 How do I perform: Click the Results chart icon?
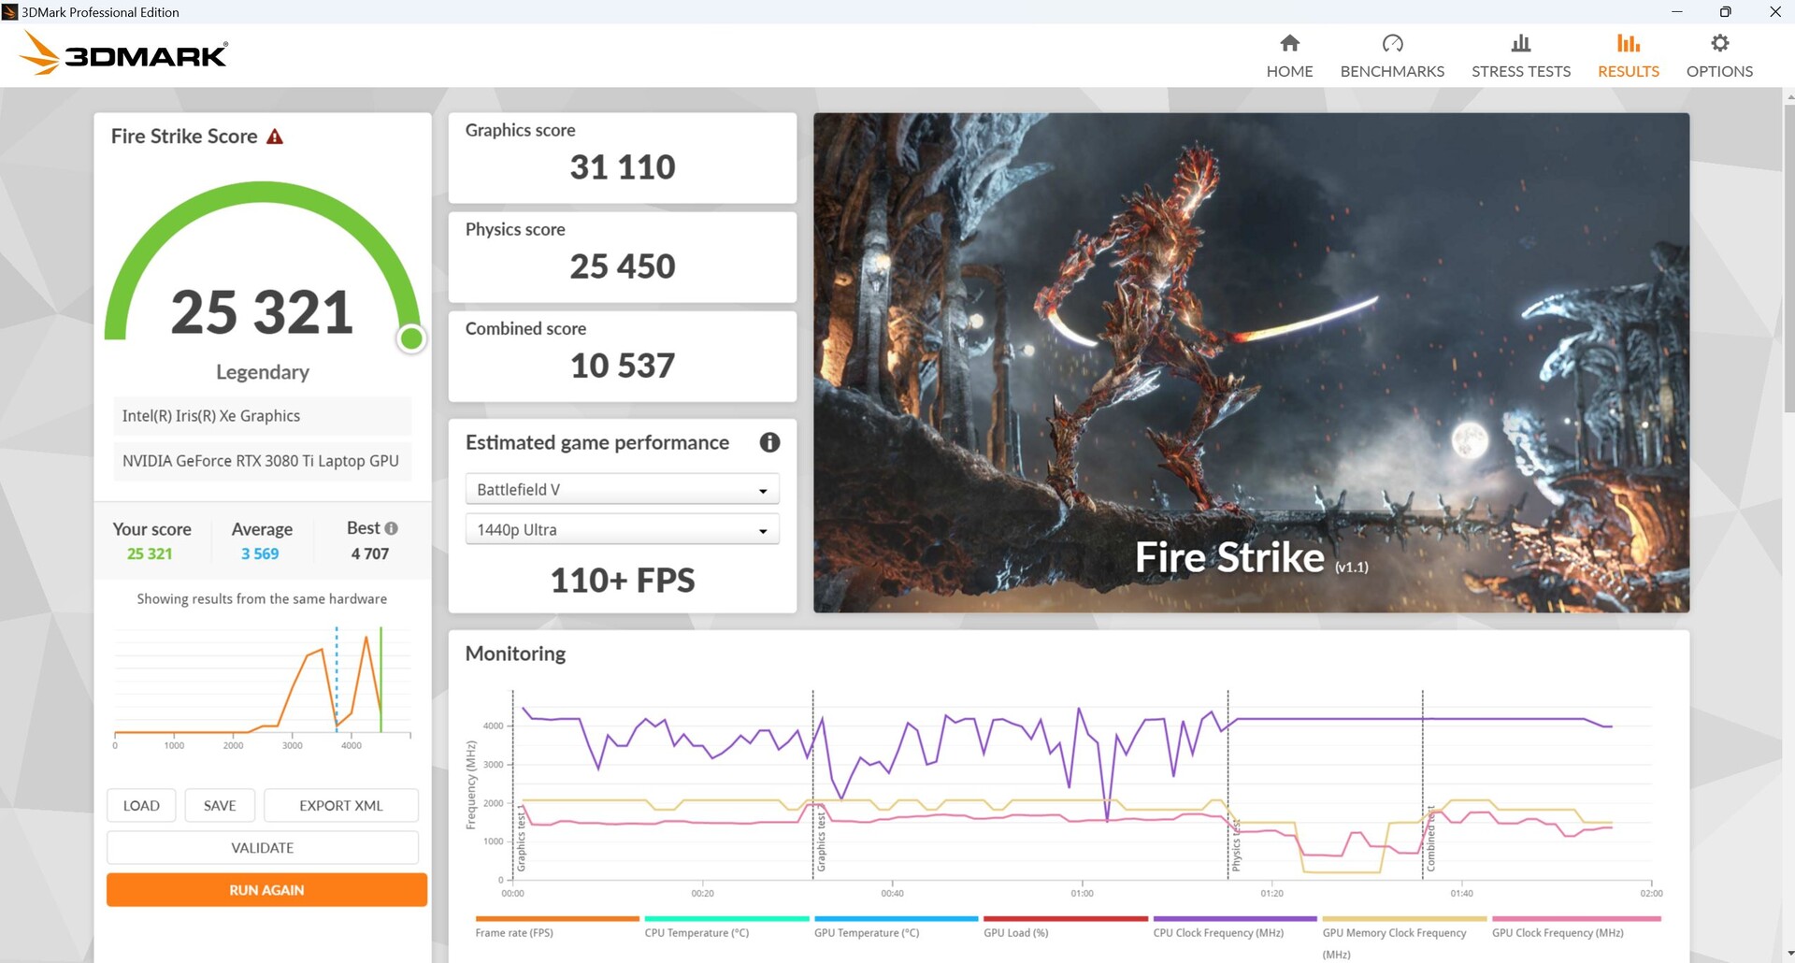(x=1628, y=43)
